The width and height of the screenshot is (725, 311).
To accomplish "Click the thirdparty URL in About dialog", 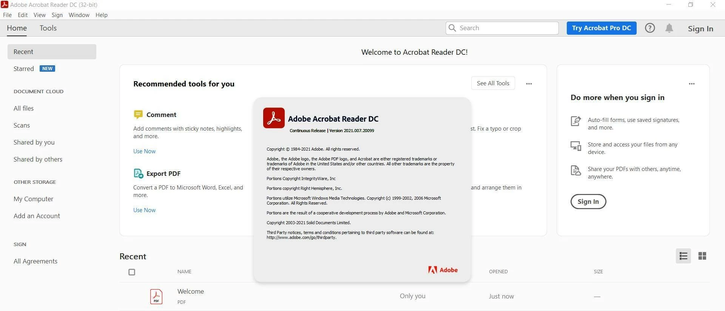I will pos(301,238).
